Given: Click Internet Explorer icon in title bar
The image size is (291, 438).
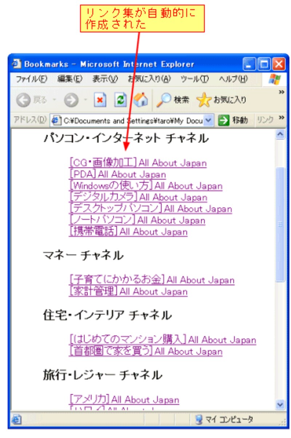Looking at the screenshot, I should point(16,64).
